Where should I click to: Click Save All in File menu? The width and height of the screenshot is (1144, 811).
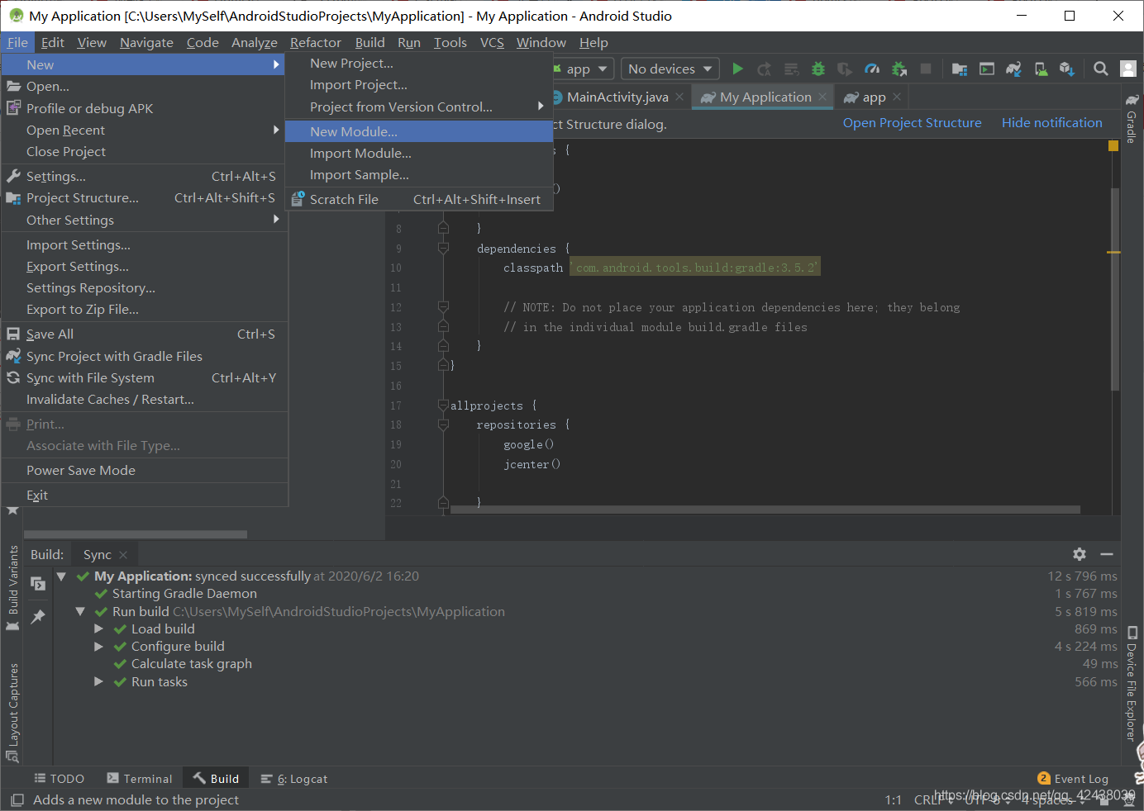(145, 334)
